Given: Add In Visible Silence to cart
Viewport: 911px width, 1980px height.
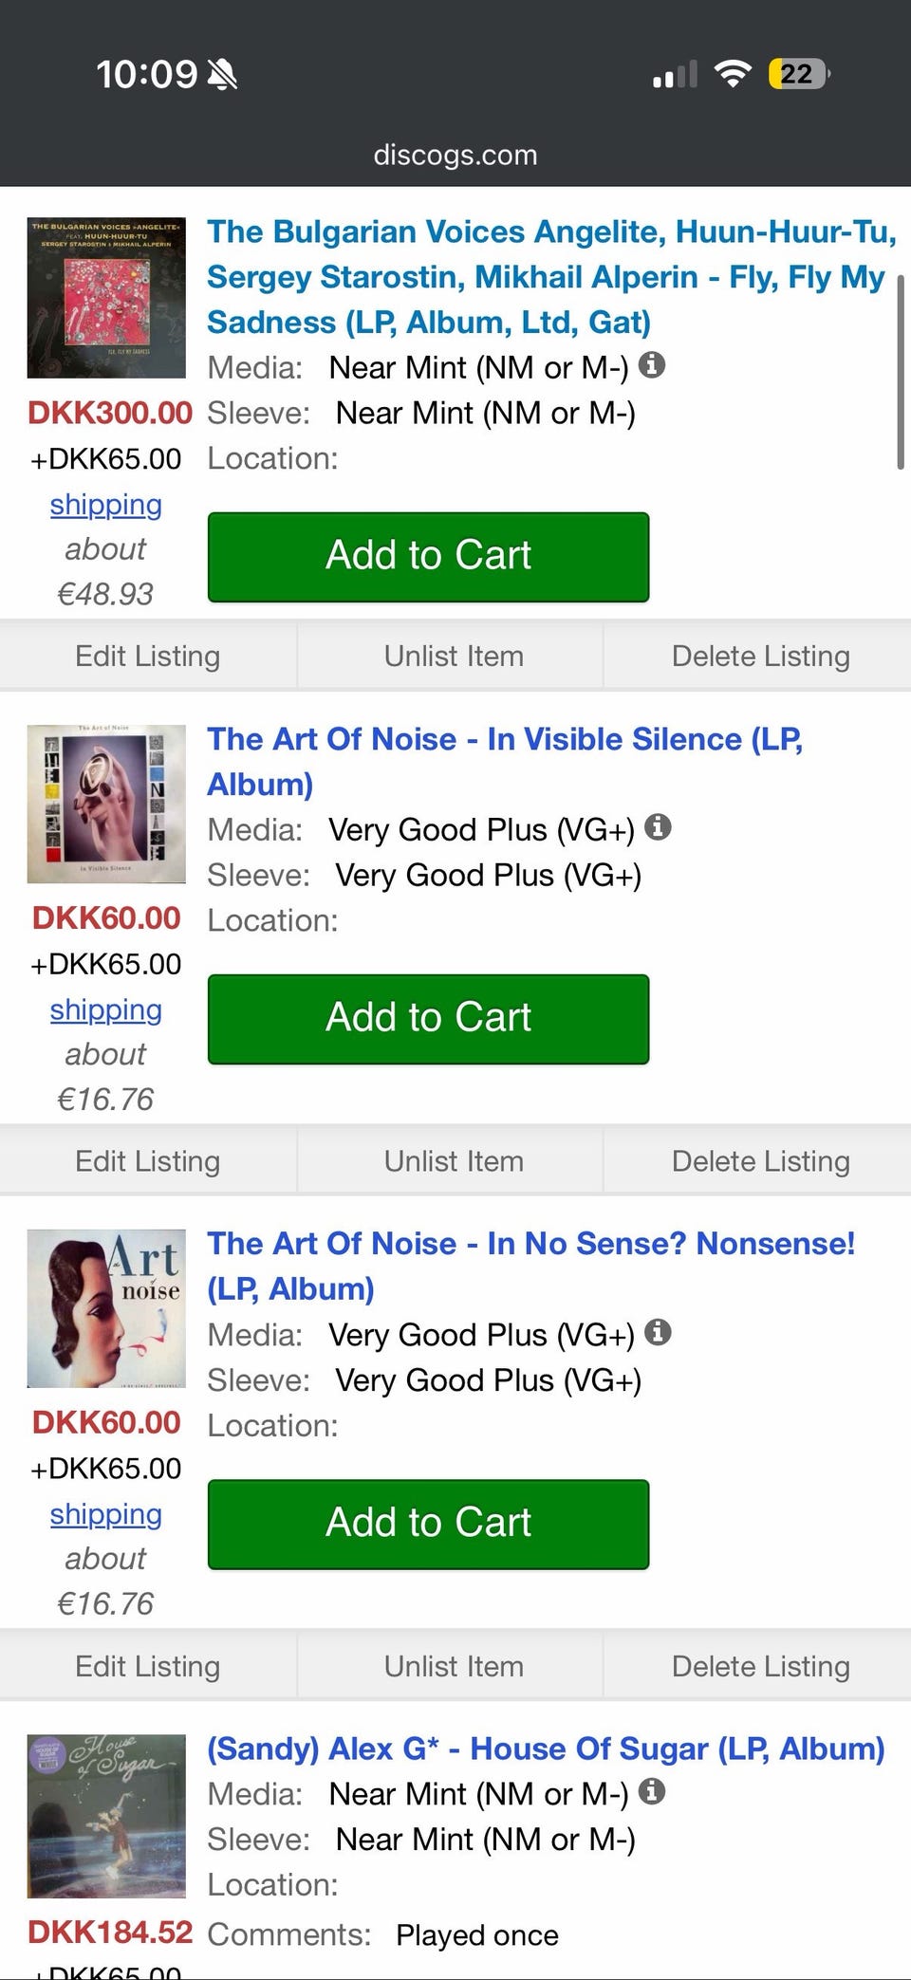Looking at the screenshot, I should 428,1018.
